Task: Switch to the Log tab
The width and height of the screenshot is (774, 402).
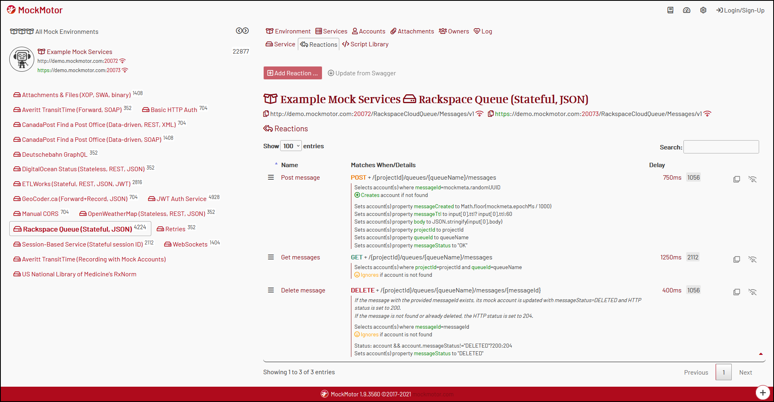Action: click(483, 31)
